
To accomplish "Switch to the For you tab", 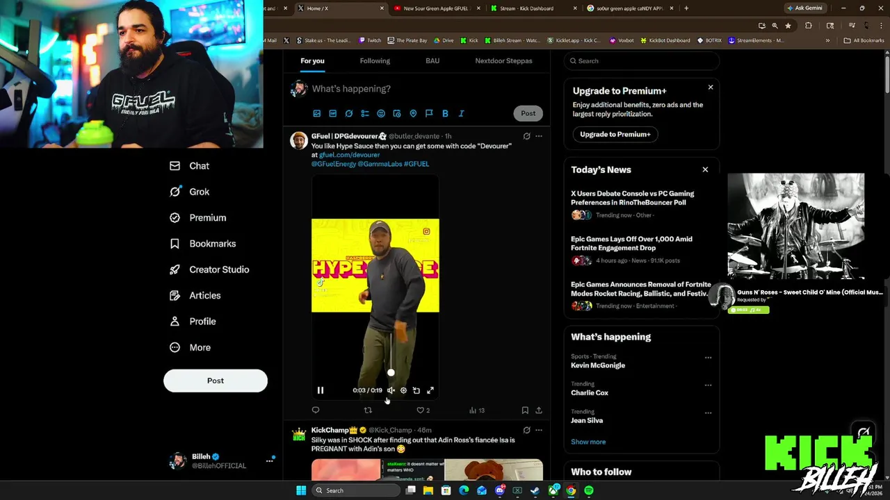I will click(312, 61).
